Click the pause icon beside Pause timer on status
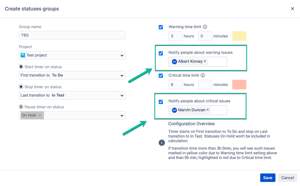300x186 pixels. 21,107
